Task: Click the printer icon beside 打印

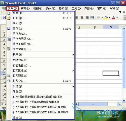Action: coord(9,81)
